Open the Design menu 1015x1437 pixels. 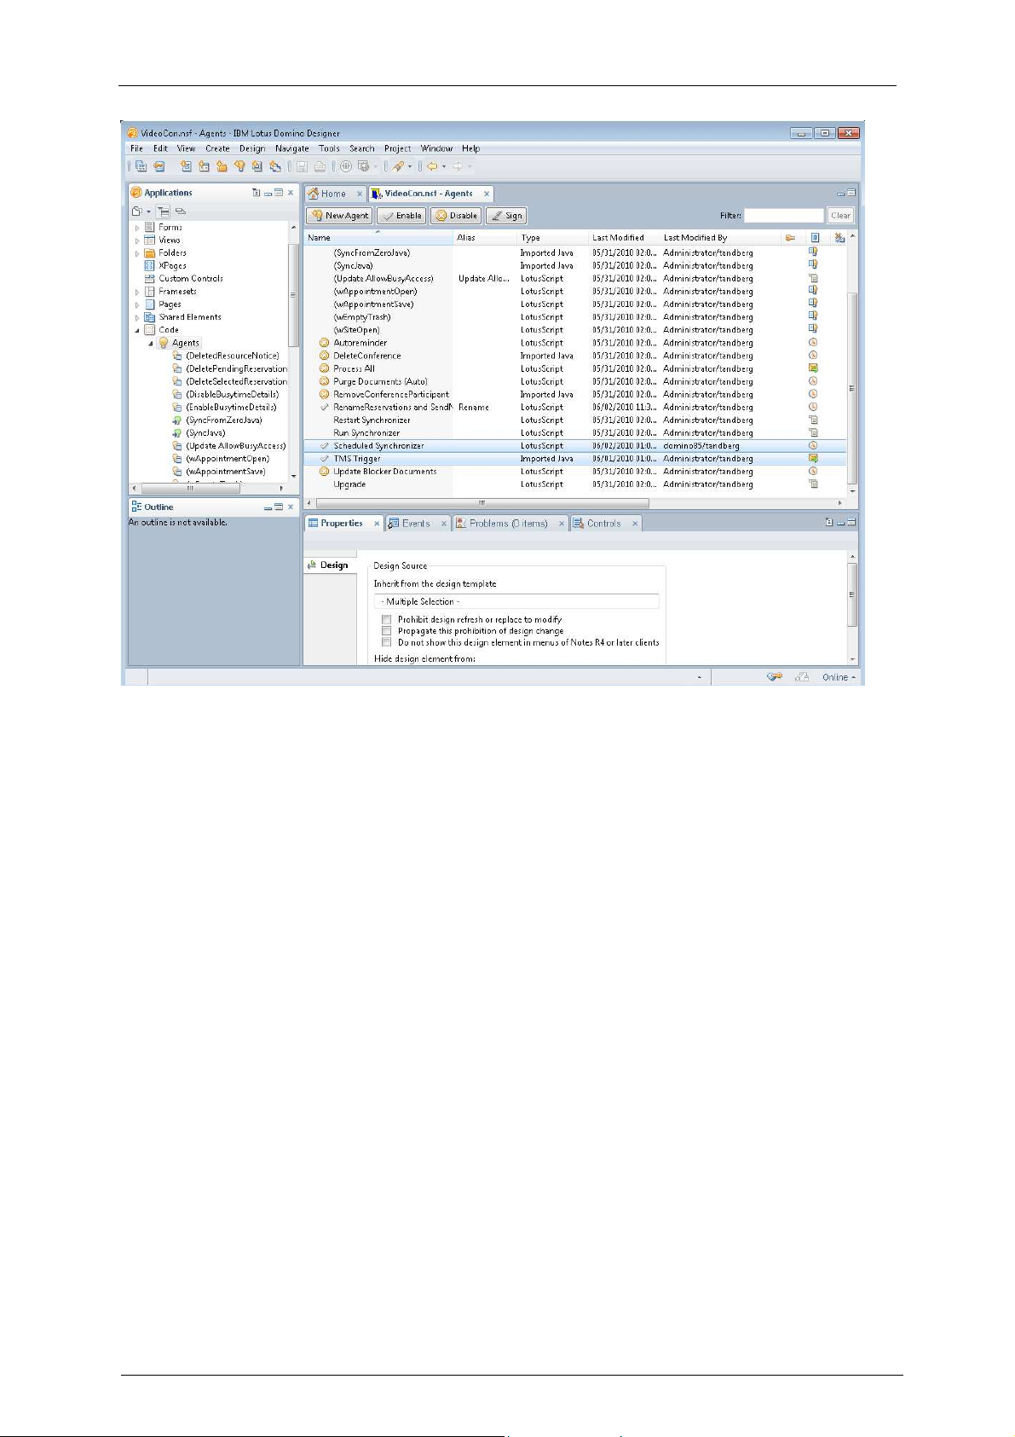[x=252, y=148]
